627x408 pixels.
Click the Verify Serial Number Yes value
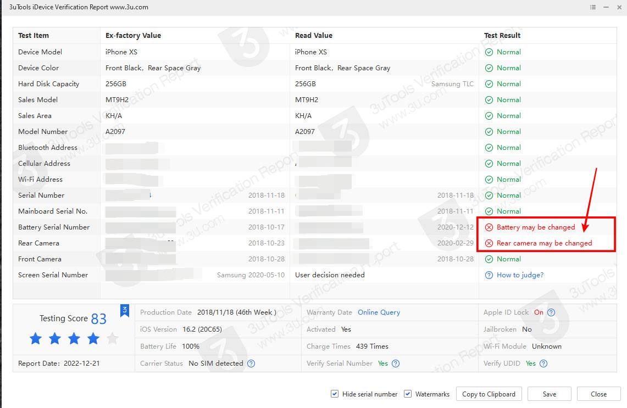click(382, 364)
